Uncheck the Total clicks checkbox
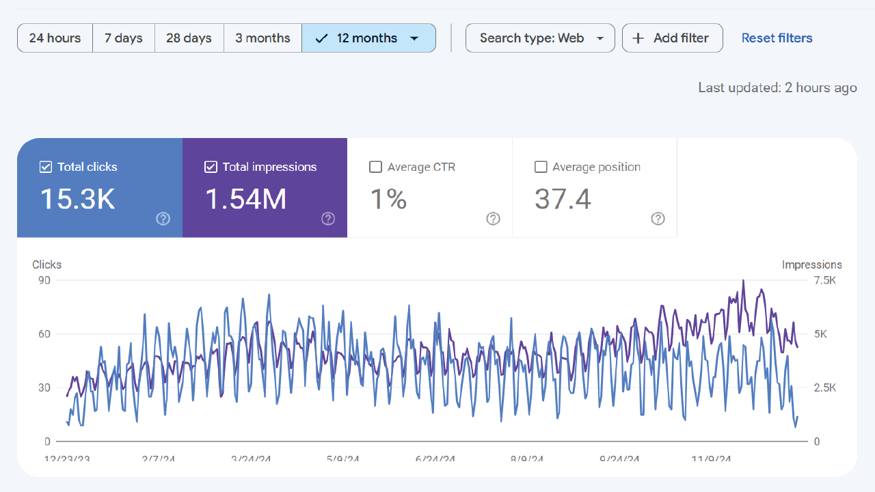Screen dimensions: 875x492 46,167
